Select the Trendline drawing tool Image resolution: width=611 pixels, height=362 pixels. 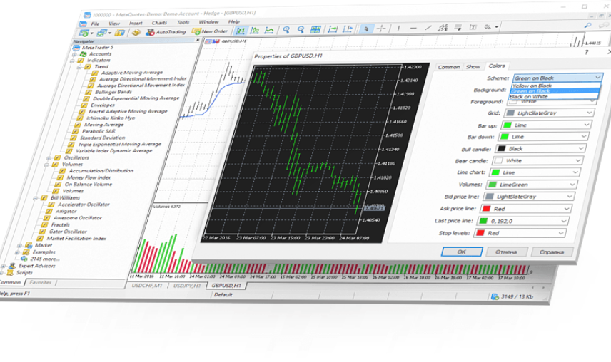tap(428, 28)
